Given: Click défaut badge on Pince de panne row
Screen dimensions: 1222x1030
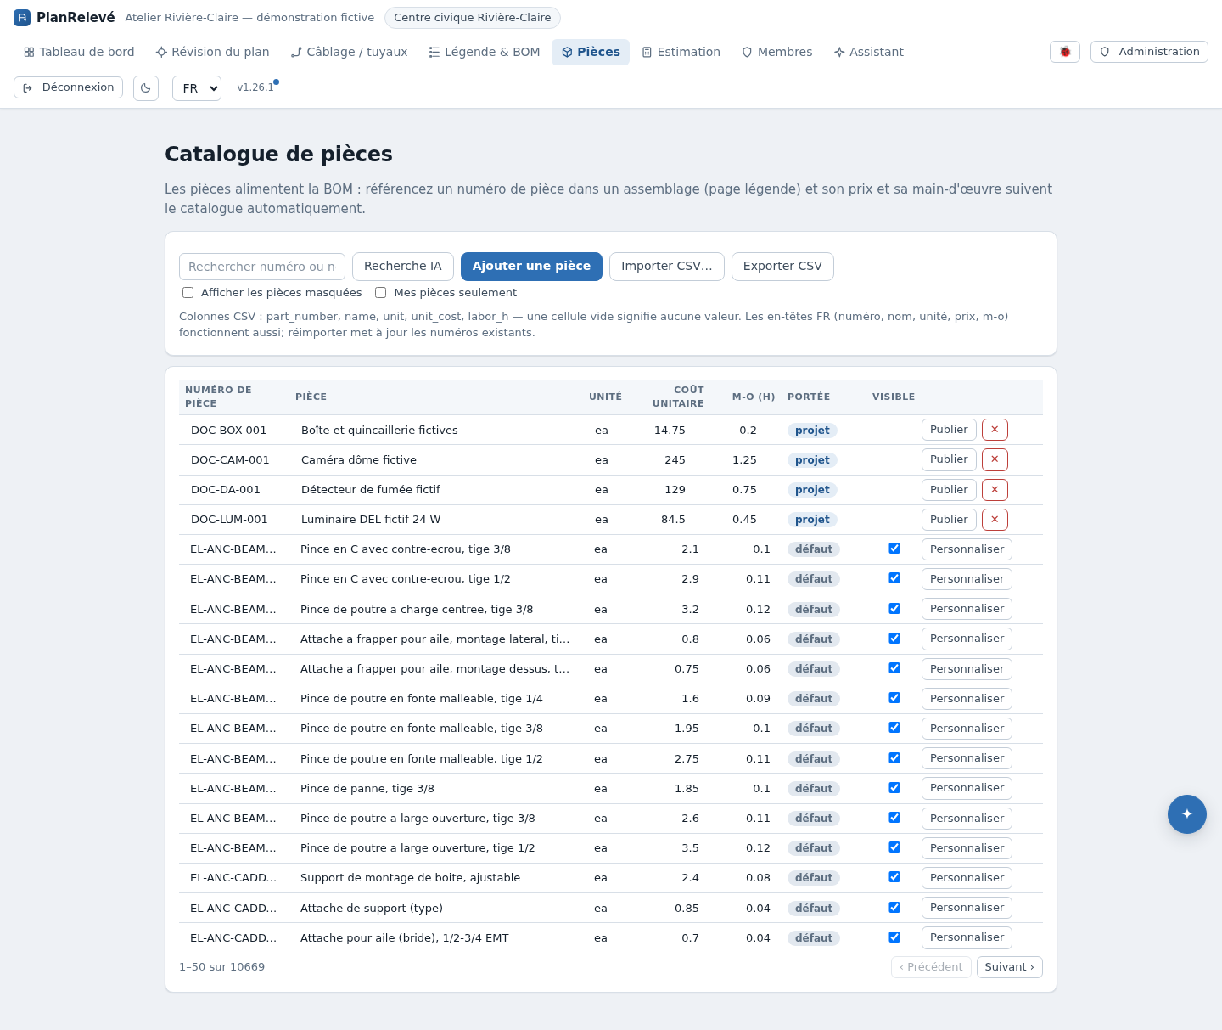Looking at the screenshot, I should point(814,789).
